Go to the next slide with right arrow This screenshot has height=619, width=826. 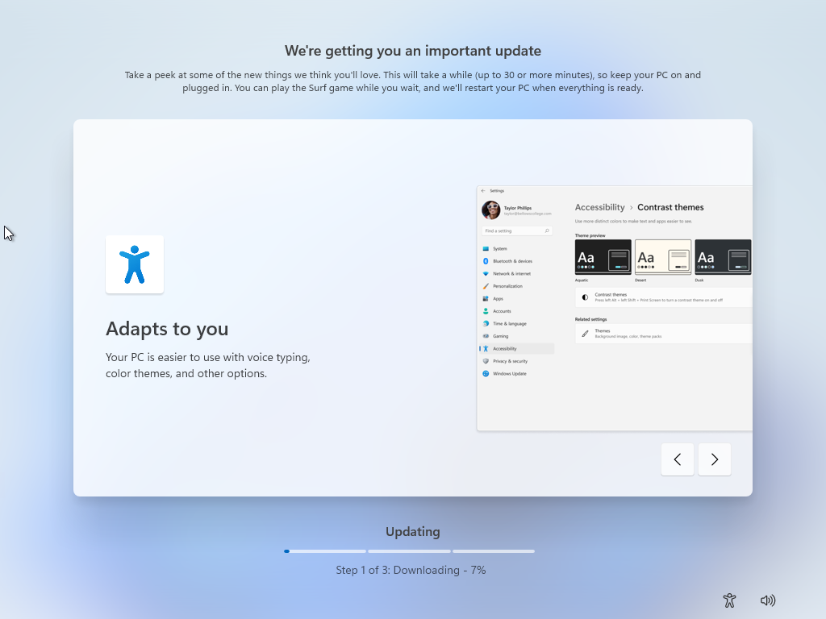tap(715, 459)
